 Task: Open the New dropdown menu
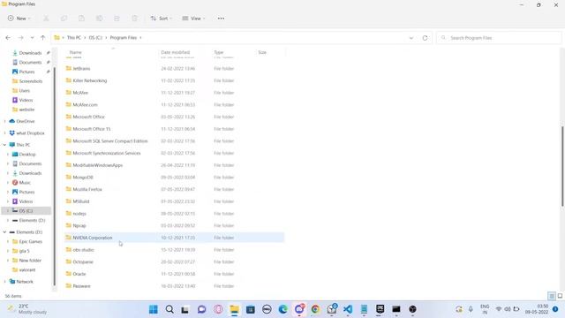point(19,19)
